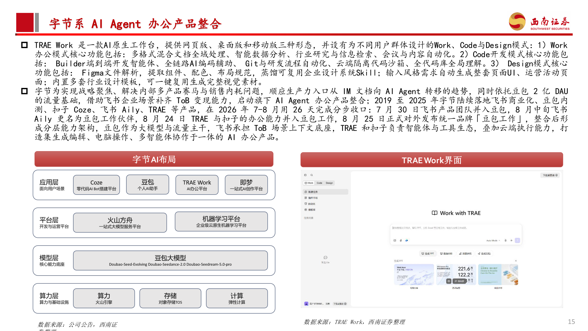Click the 免费 plan badge
Screen dimensions: 588x331
point(328,304)
